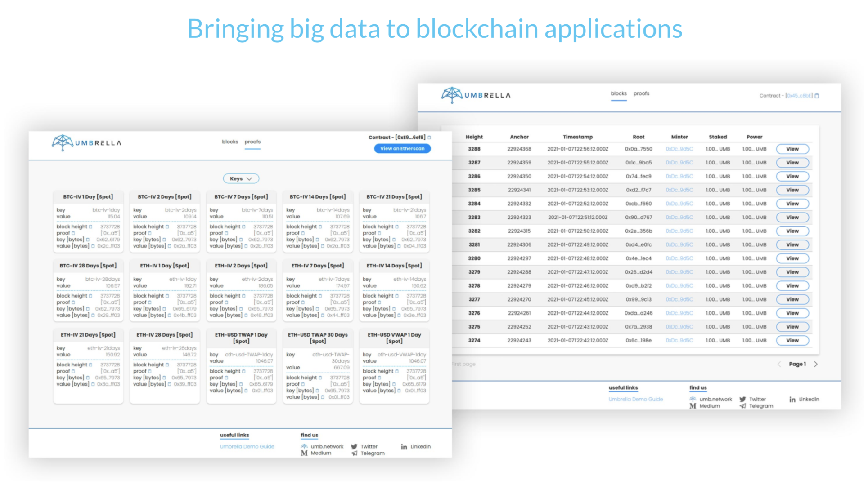Open Telegram icon in blocks window footer
The height and width of the screenshot is (489, 864).
742,406
